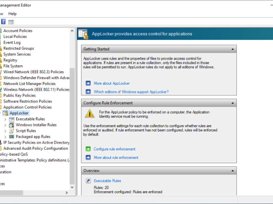Click the tree pane scroll down arrow
Image resolution: width=273 pixels, height=204 pixels.
72,187
